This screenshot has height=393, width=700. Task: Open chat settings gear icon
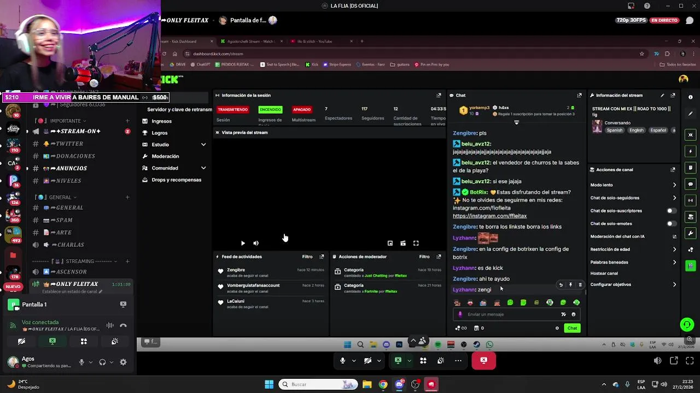557,328
